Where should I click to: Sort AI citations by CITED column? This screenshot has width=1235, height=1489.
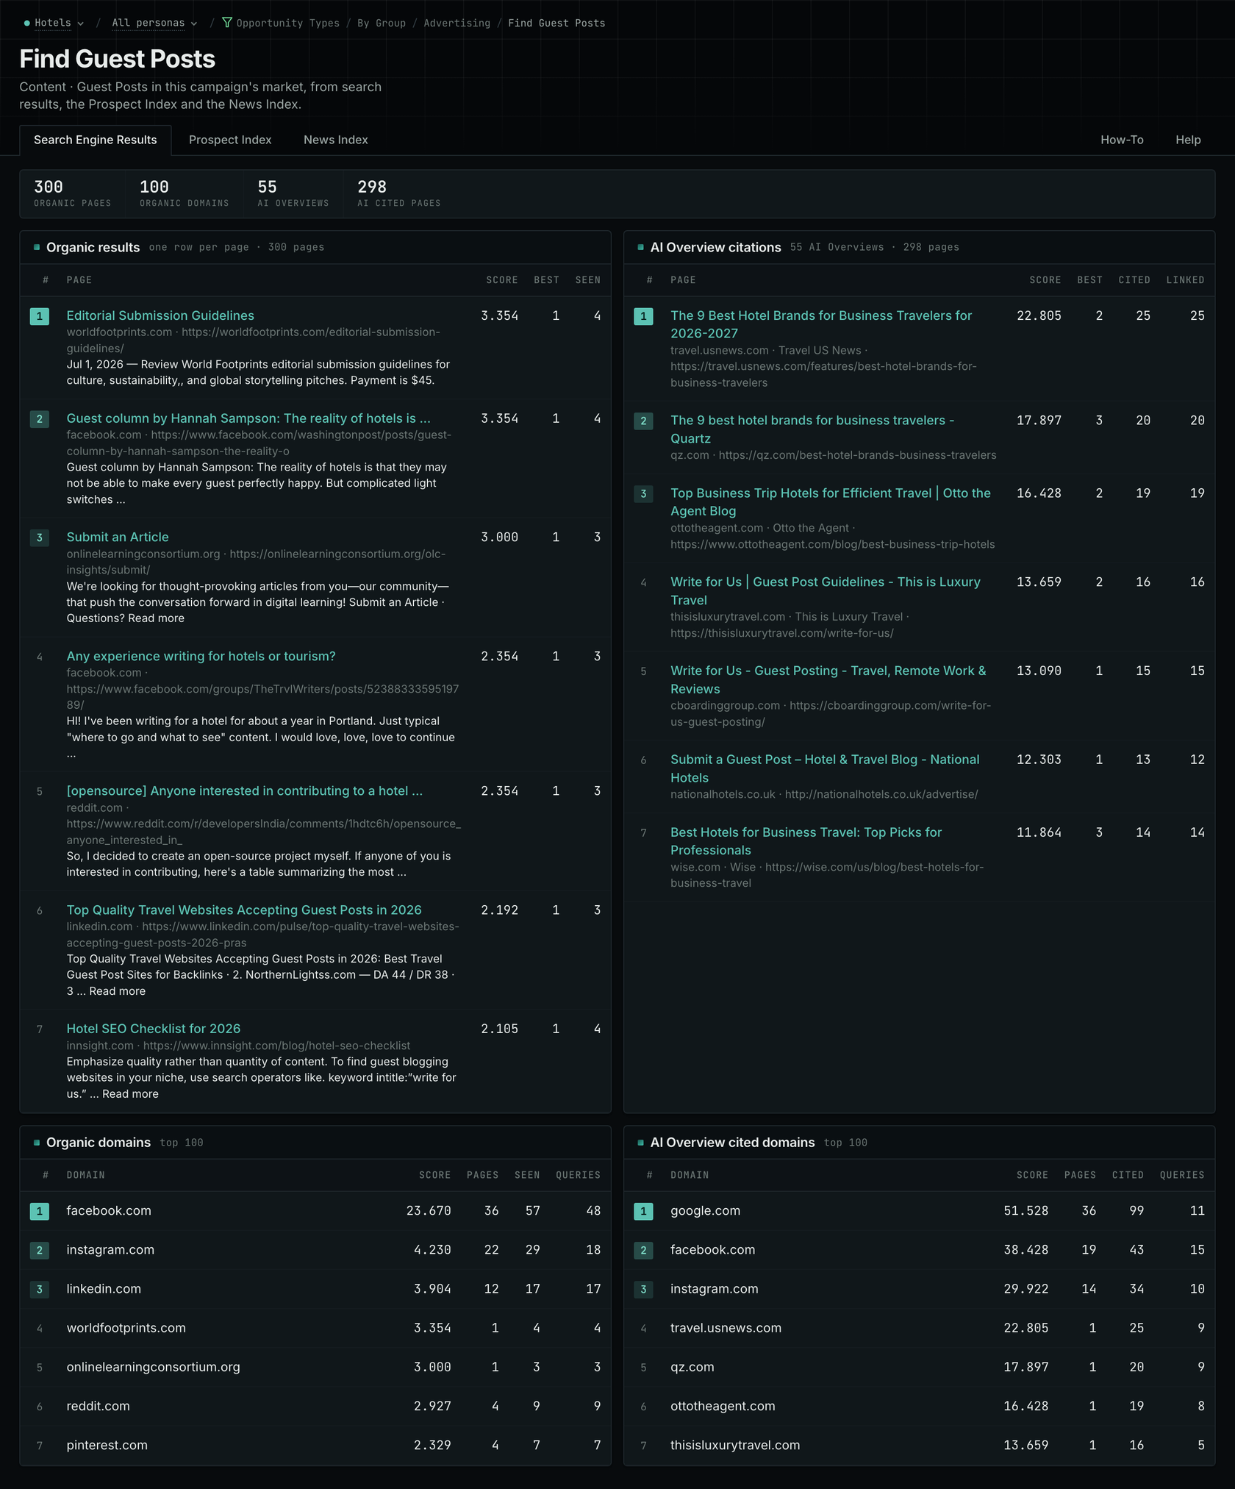[x=1134, y=280]
